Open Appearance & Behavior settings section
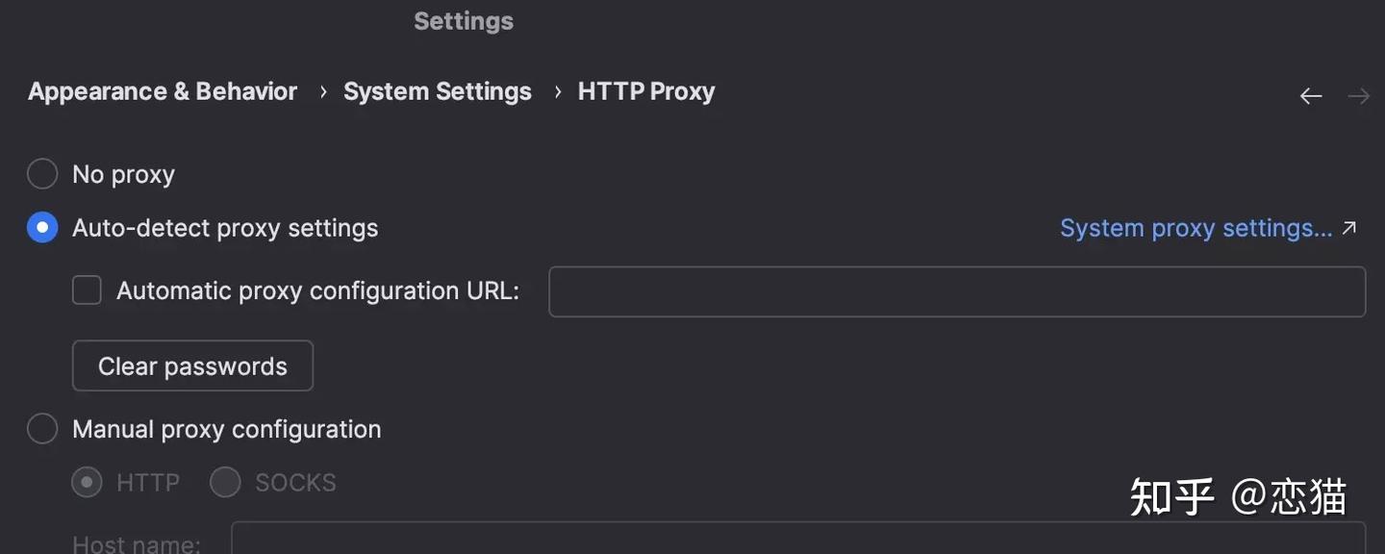Viewport: 1385px width, 554px height. click(162, 90)
